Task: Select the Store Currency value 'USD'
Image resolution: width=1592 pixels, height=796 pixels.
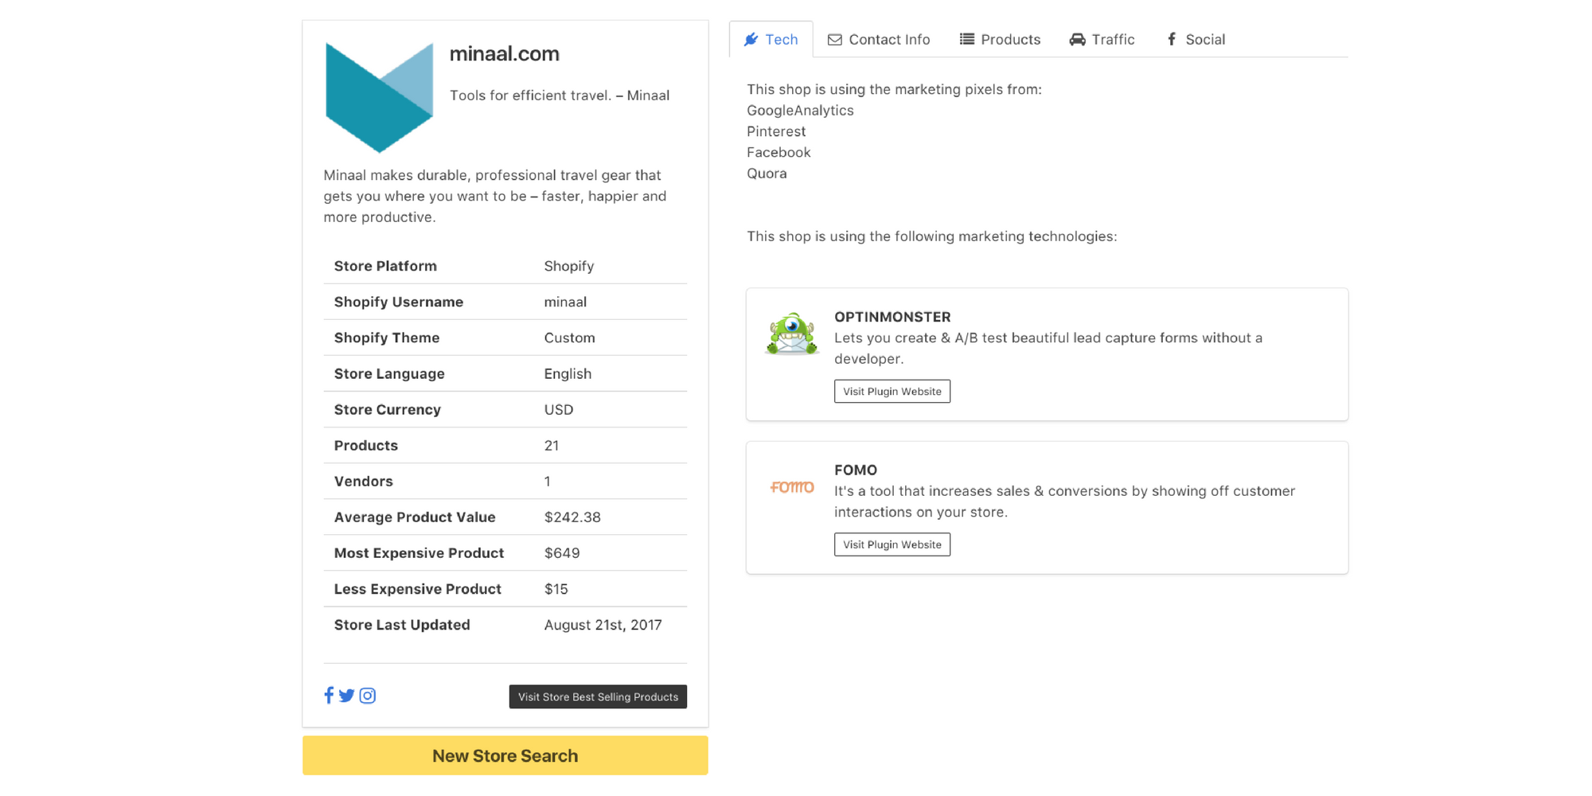Action: [559, 409]
